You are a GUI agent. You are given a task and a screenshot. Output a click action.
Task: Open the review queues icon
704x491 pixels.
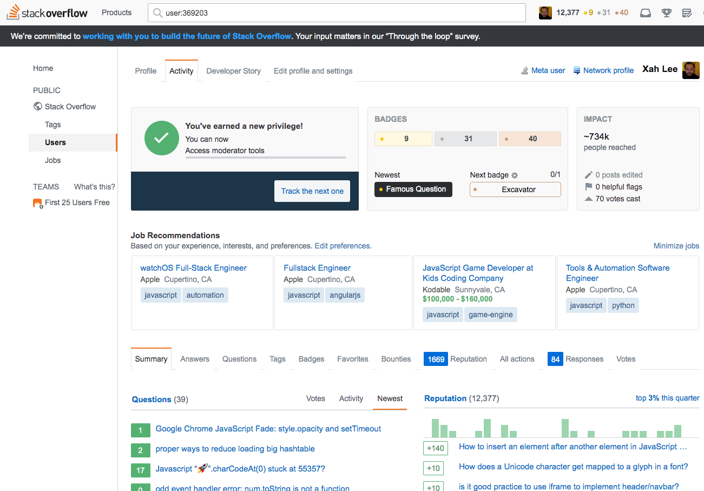click(x=687, y=13)
